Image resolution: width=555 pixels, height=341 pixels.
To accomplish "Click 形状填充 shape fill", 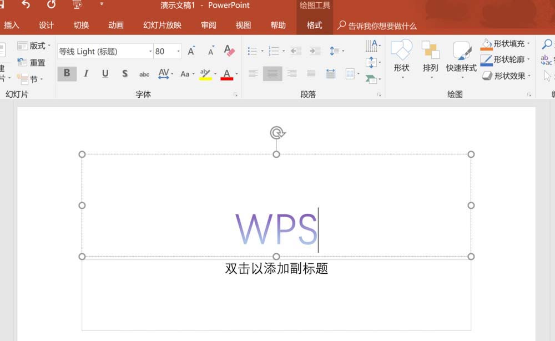I will [x=506, y=44].
